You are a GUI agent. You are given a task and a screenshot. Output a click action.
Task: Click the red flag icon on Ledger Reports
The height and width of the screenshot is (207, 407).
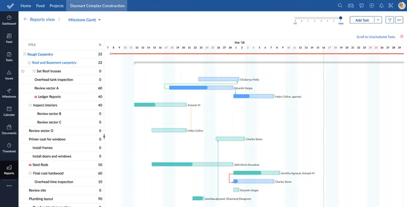pyautogui.click(x=36, y=97)
